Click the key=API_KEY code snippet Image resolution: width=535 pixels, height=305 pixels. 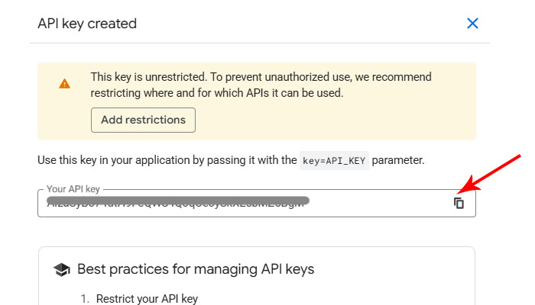(x=334, y=160)
